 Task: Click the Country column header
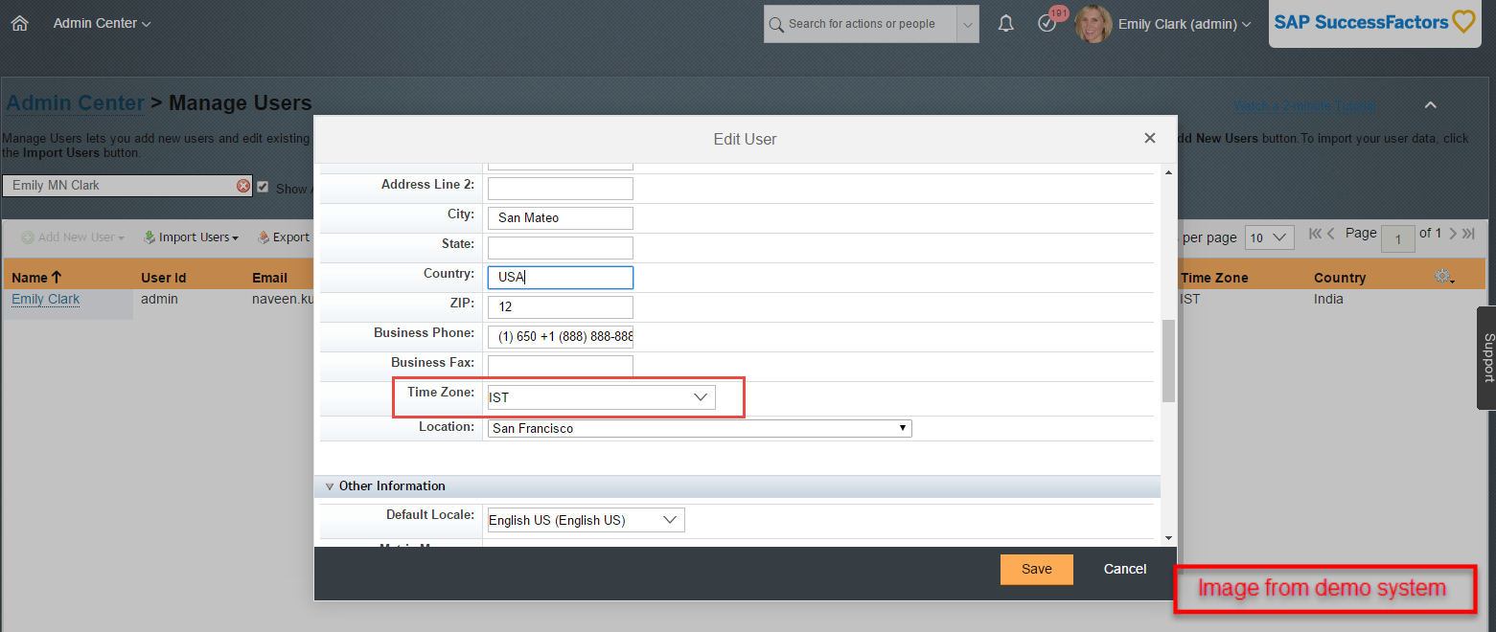1339,278
